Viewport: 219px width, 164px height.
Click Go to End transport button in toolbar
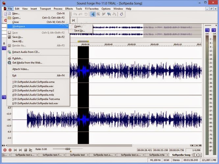tap(73, 20)
